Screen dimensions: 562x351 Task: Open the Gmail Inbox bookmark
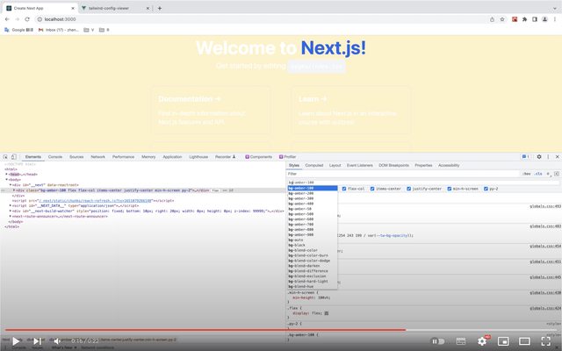(59, 30)
